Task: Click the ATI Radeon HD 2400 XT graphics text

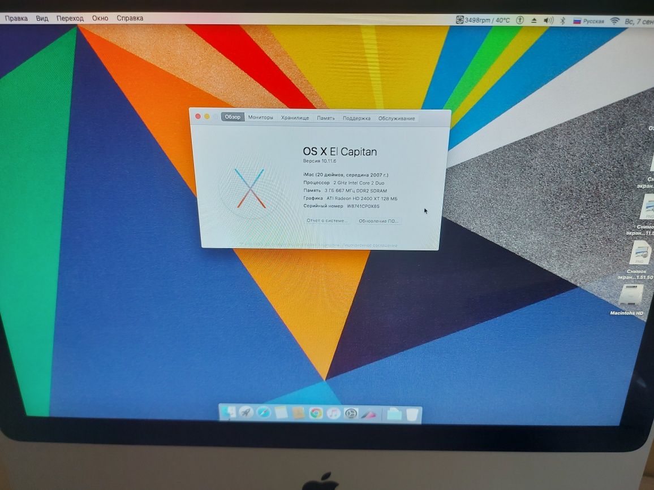Action: click(x=362, y=198)
